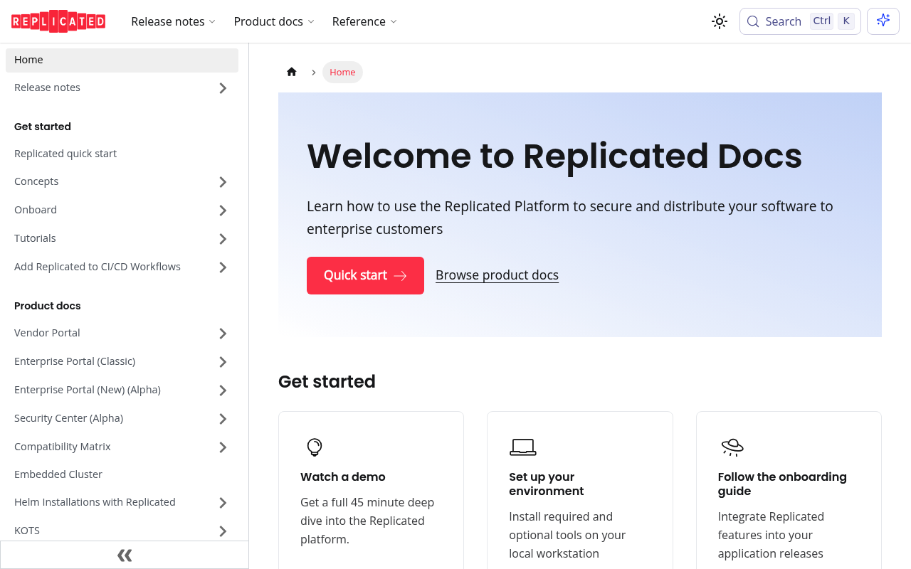
Task: Open Enterprise Portal (Classic) in sidebar
Action: [x=75, y=361]
